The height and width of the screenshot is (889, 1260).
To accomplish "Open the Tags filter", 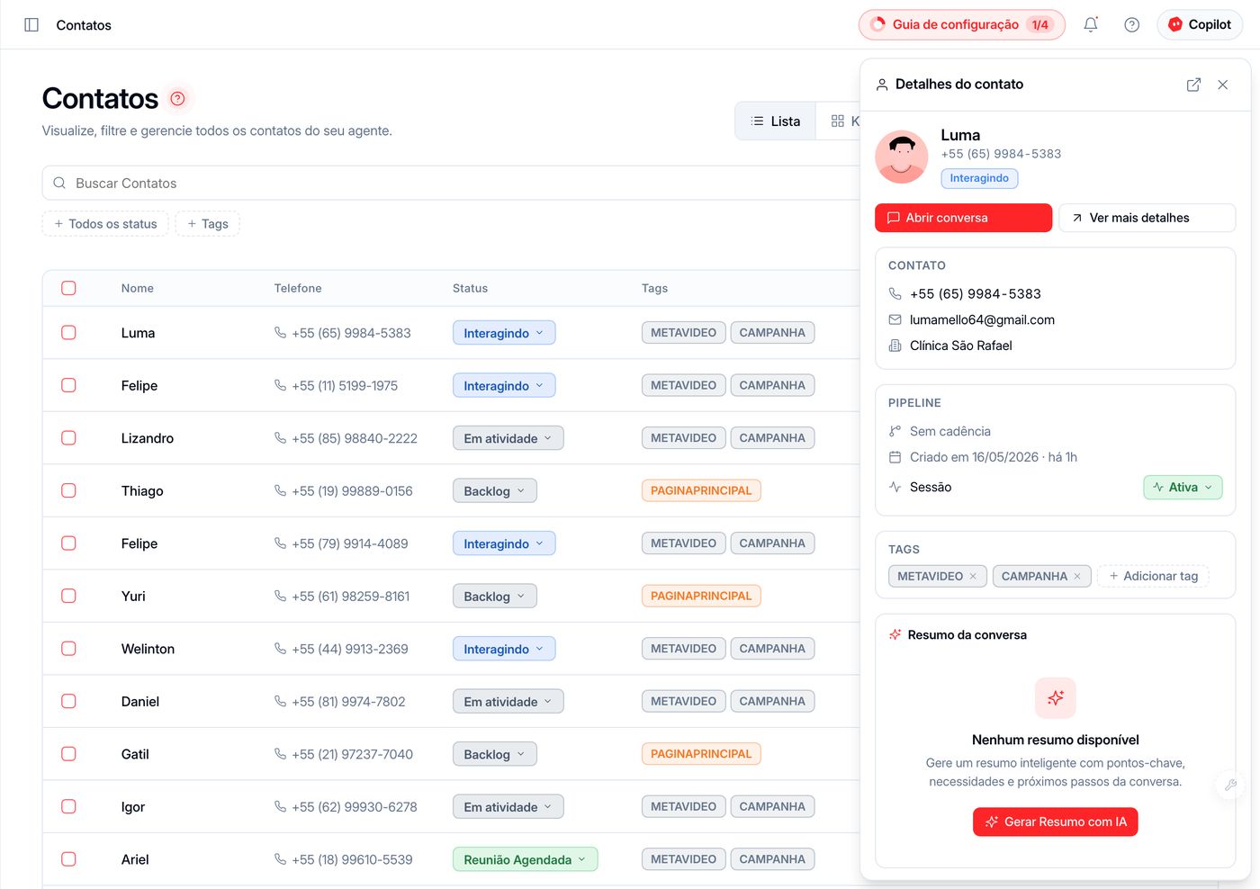I will tap(207, 224).
